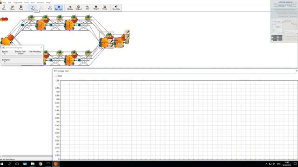Select the rightmost green backprop icon in top row
This screenshot has width=298, height=167.
click(x=88, y=18)
